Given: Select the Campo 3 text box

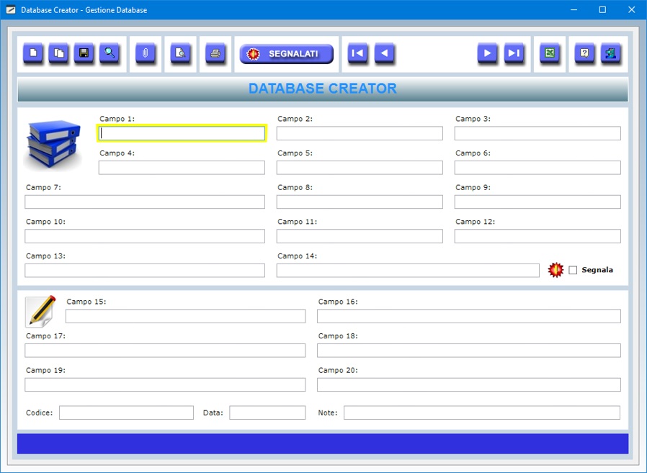Looking at the screenshot, I should point(537,133).
